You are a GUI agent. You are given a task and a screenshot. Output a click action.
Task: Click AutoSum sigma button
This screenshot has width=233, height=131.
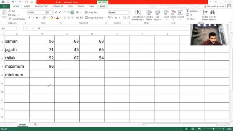[x=192, y=11]
